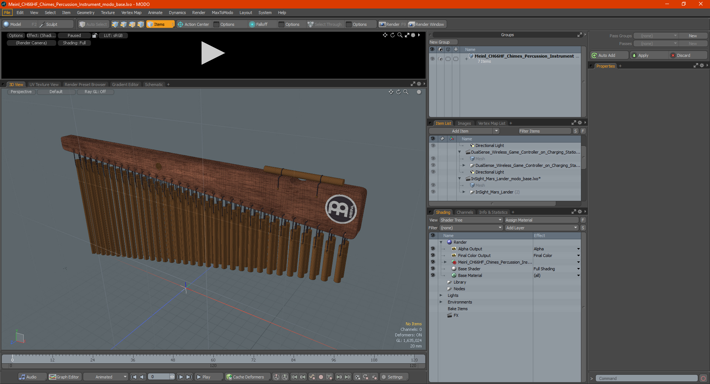Toggle Base Shader visibility eye
710x384 pixels.
click(433, 269)
